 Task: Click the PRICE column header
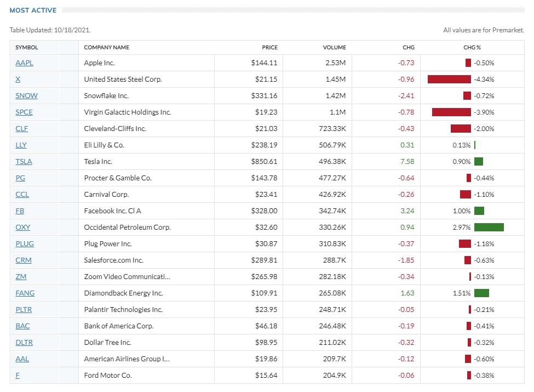tap(269, 47)
